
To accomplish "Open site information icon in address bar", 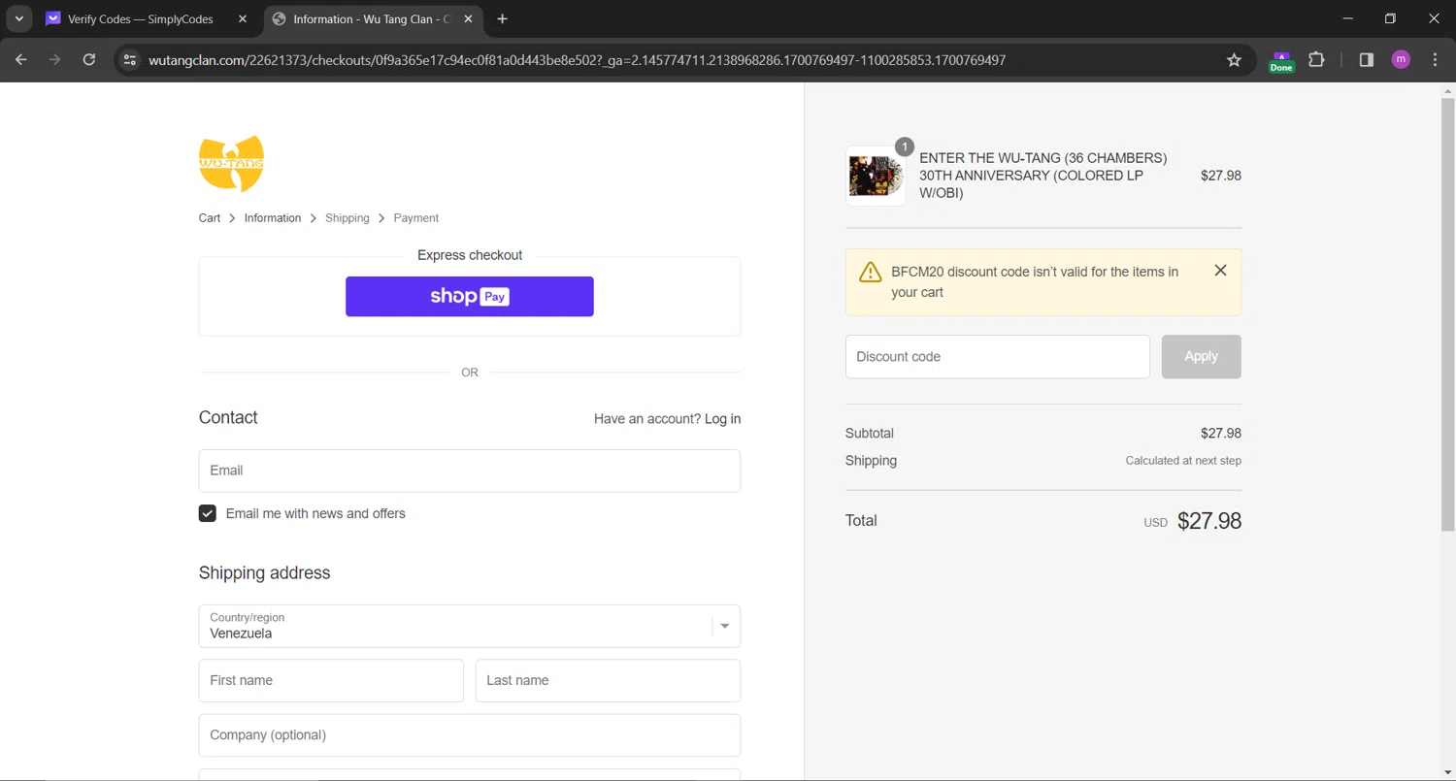I will tap(130, 60).
